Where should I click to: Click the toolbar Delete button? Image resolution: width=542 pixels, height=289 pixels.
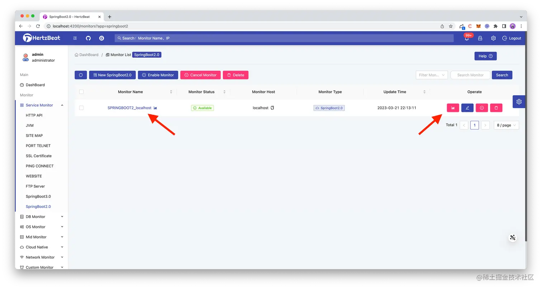click(x=236, y=75)
